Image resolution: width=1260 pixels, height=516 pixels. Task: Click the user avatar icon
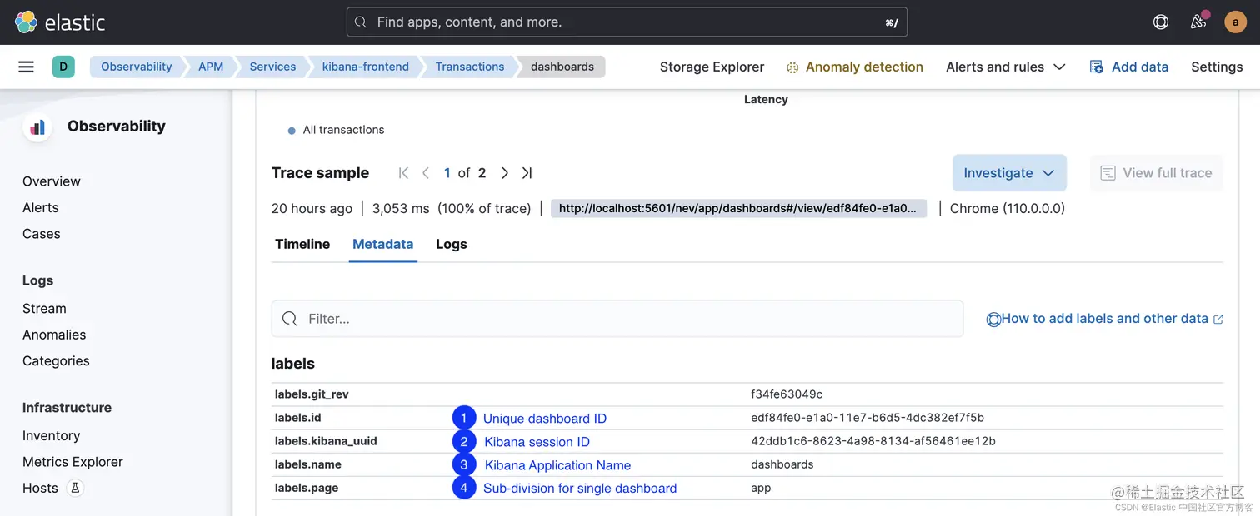click(x=1235, y=22)
